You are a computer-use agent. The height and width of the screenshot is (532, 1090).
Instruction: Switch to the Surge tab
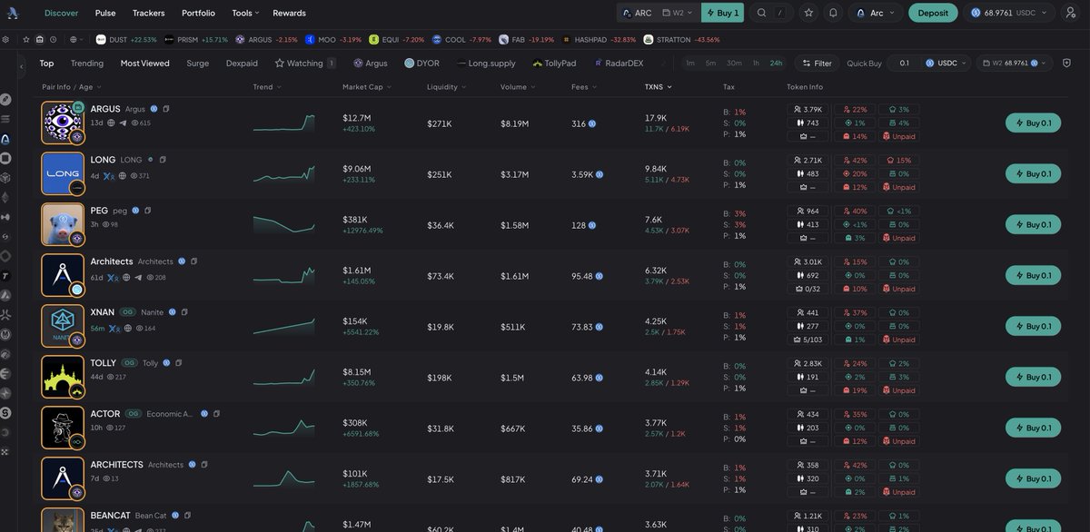(197, 64)
